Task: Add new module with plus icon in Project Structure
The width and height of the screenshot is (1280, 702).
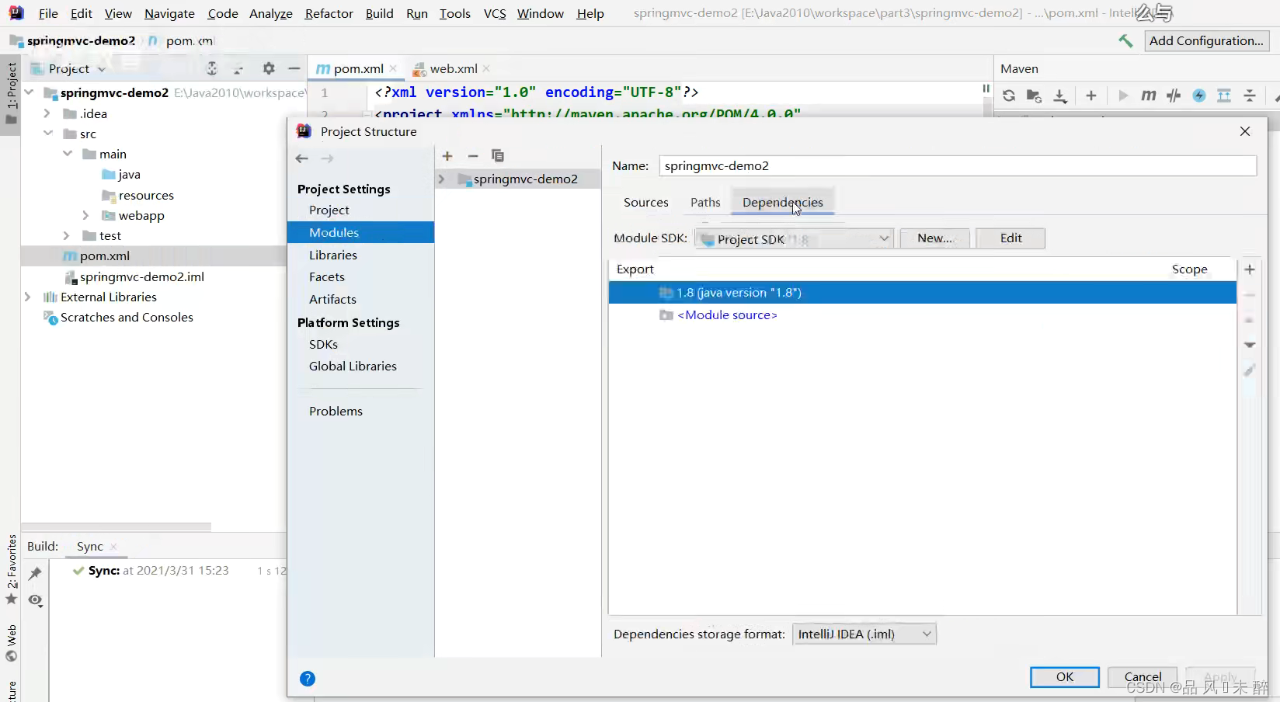Action: 447,156
